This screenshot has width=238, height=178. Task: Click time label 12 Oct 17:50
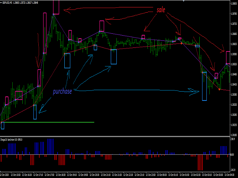click(x=49, y=175)
